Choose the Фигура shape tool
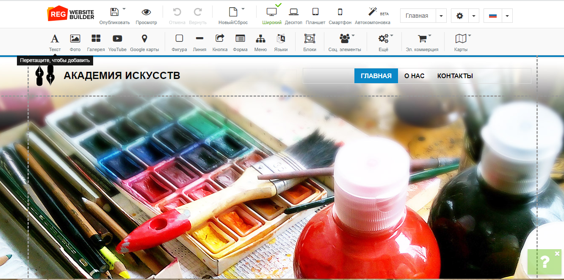564x280 pixels. [x=179, y=39]
